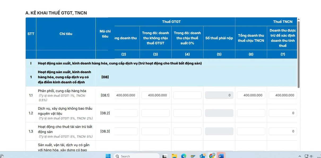The width and height of the screenshot is (321, 158).
Task: Click the code '[08.2]' cell
Action: pyautogui.click(x=105, y=113)
